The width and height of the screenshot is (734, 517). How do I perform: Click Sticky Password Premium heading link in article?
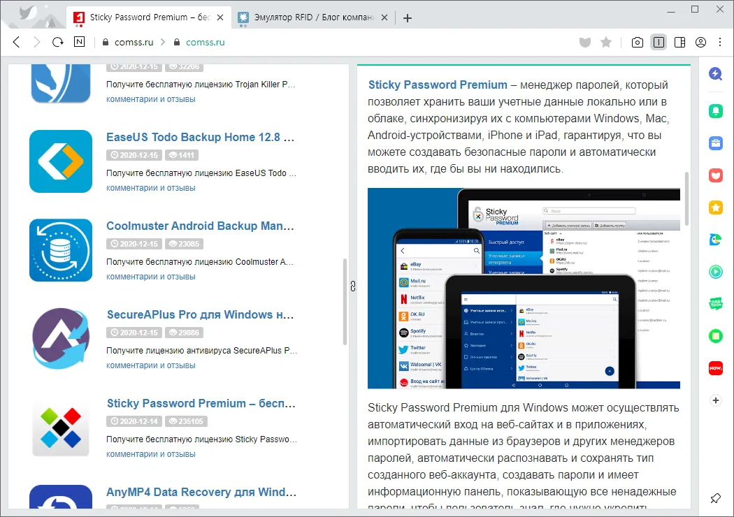click(438, 85)
